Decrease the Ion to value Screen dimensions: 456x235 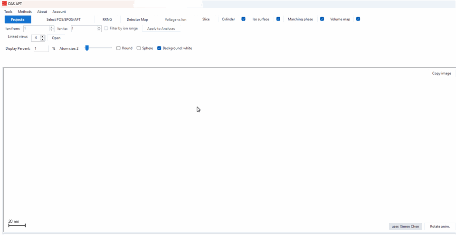tap(100, 30)
